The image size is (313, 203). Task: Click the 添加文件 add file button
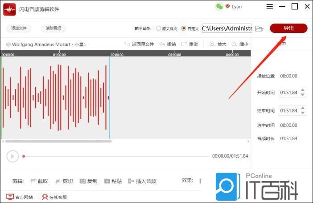[x=19, y=28]
